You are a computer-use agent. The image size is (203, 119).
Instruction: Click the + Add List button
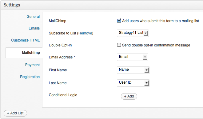coord(15,113)
